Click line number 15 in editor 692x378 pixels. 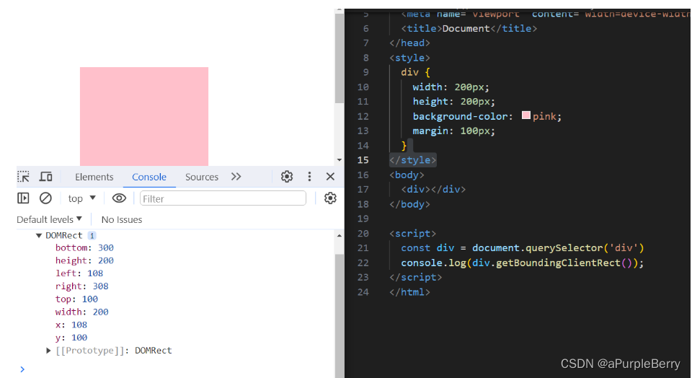363,160
